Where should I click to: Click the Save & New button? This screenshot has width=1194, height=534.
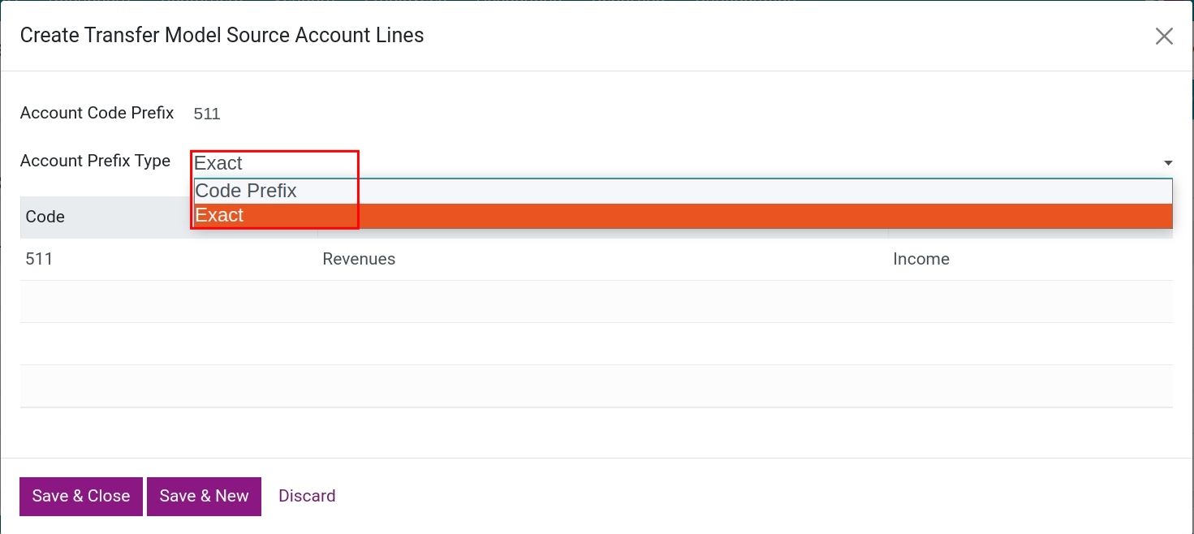pyautogui.click(x=204, y=496)
